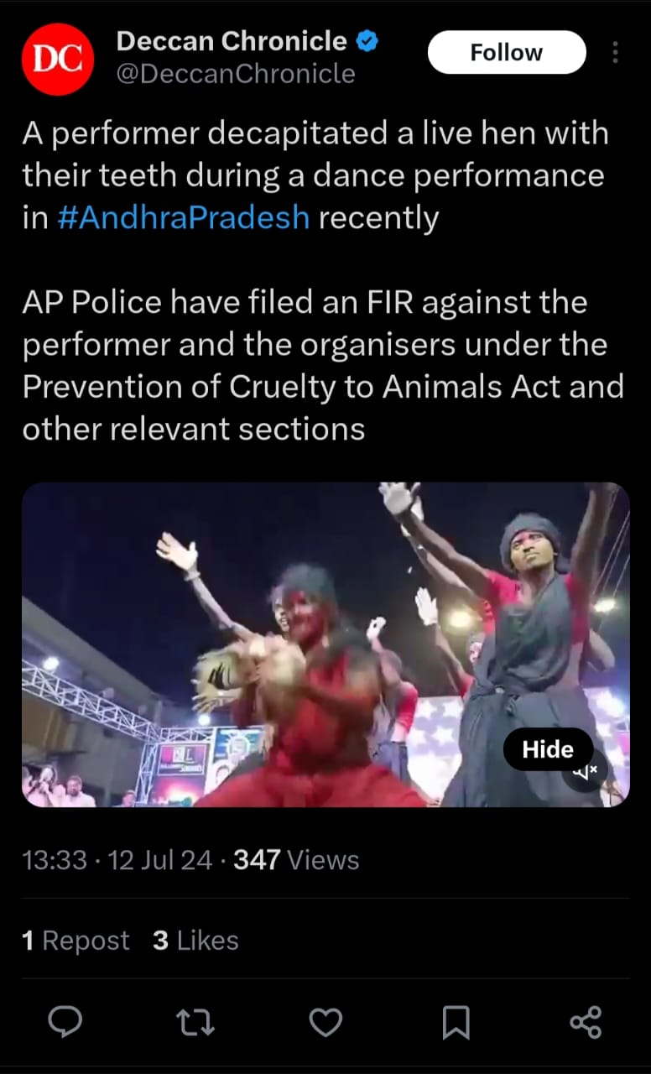Tap the blue verified badge

[366, 40]
